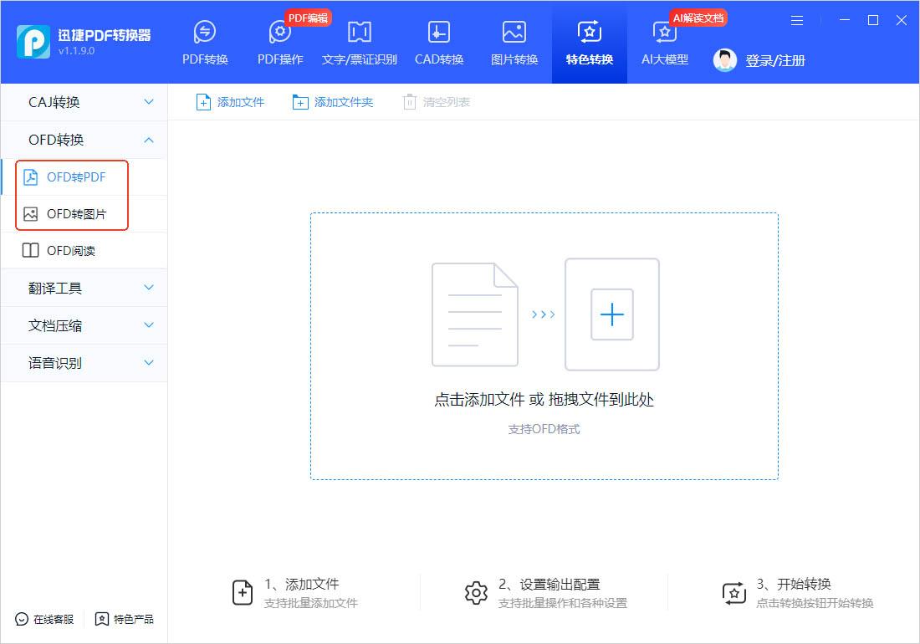Image resolution: width=920 pixels, height=644 pixels.
Task: Switch to OFD转图片 mode
Action: coord(77,213)
